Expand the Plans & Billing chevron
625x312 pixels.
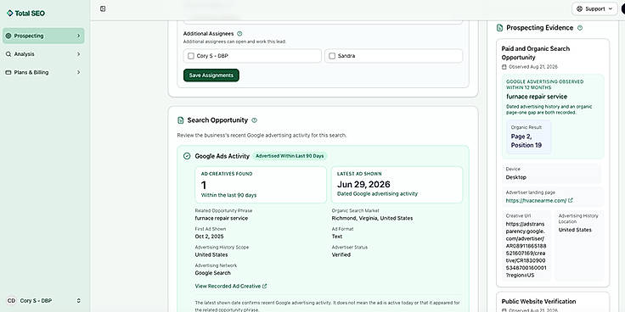[x=78, y=72]
